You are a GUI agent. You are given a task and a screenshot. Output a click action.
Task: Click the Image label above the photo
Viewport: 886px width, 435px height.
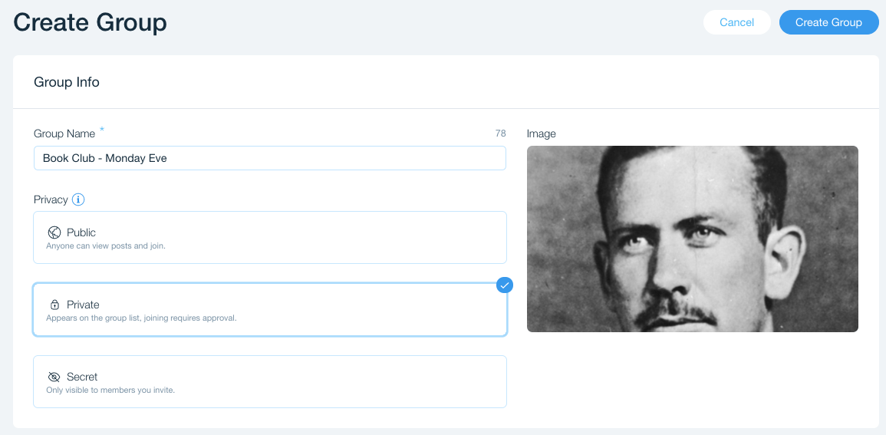(541, 133)
